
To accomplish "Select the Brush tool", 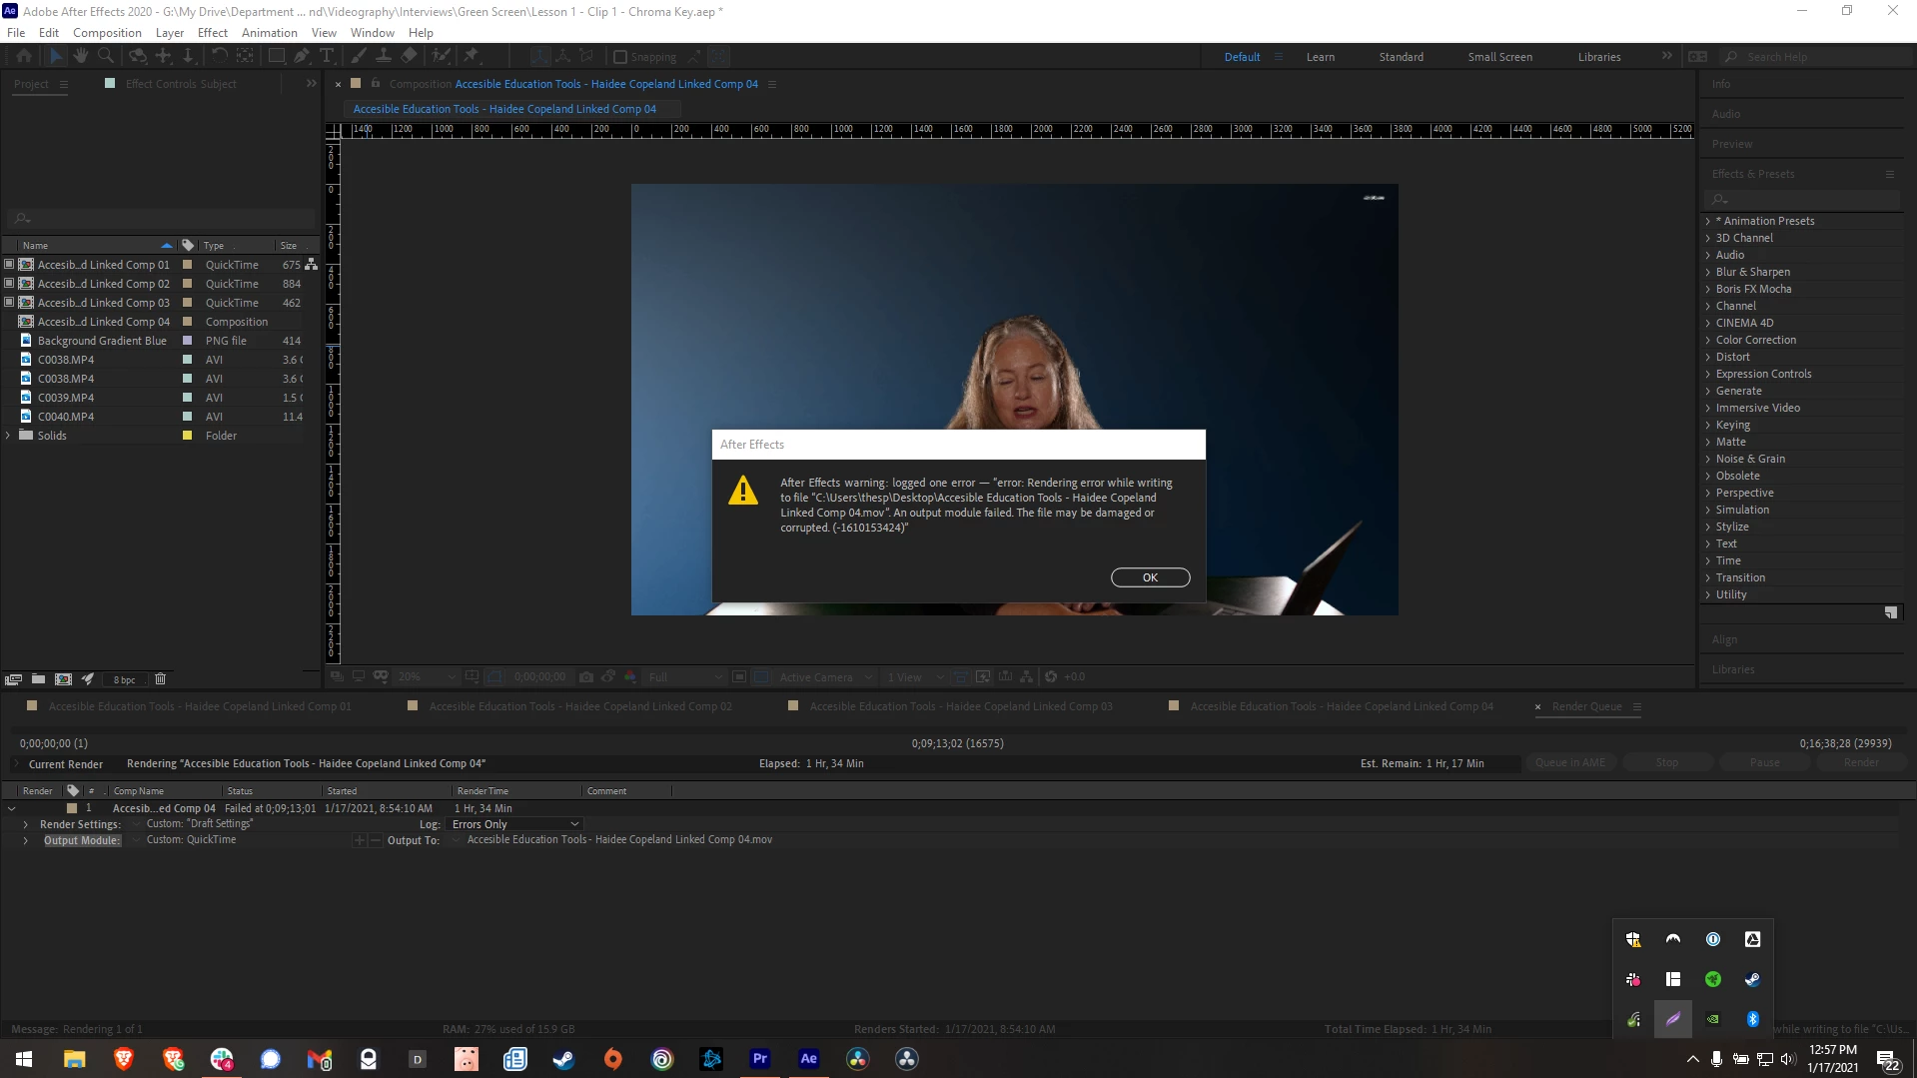I will [x=359, y=57].
